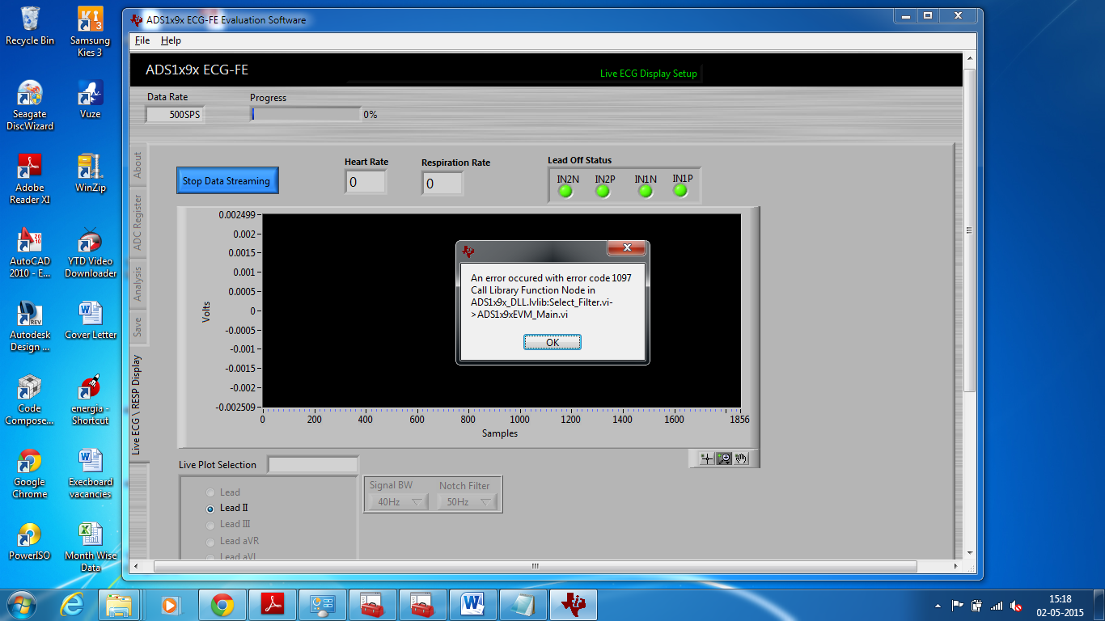The height and width of the screenshot is (621, 1105).
Task: Open the Signal BW 40Hz dropdown
Action: 400,502
